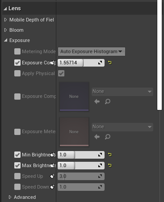Select the Exposure Meter Mask None thumbnail
This screenshot has width=164, height=202.
click(x=74, y=132)
